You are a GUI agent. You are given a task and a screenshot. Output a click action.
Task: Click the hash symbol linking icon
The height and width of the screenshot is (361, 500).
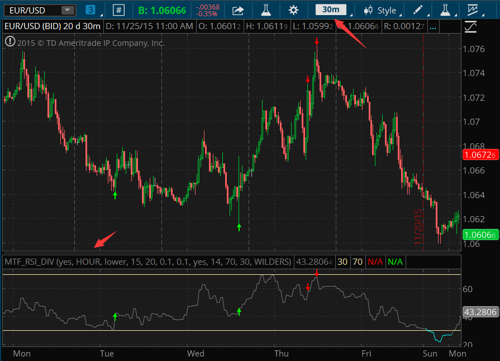click(118, 10)
